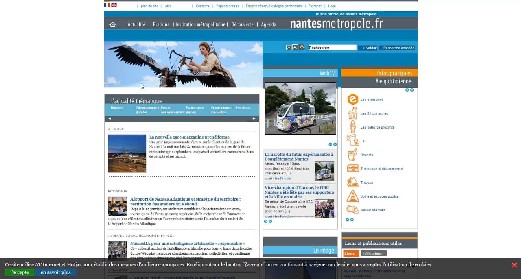Select the Handicap thematic tab
521x279 pixels.
pos(243,108)
